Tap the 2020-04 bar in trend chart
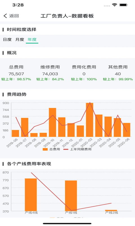The image size is (135, 226). click(108, 127)
